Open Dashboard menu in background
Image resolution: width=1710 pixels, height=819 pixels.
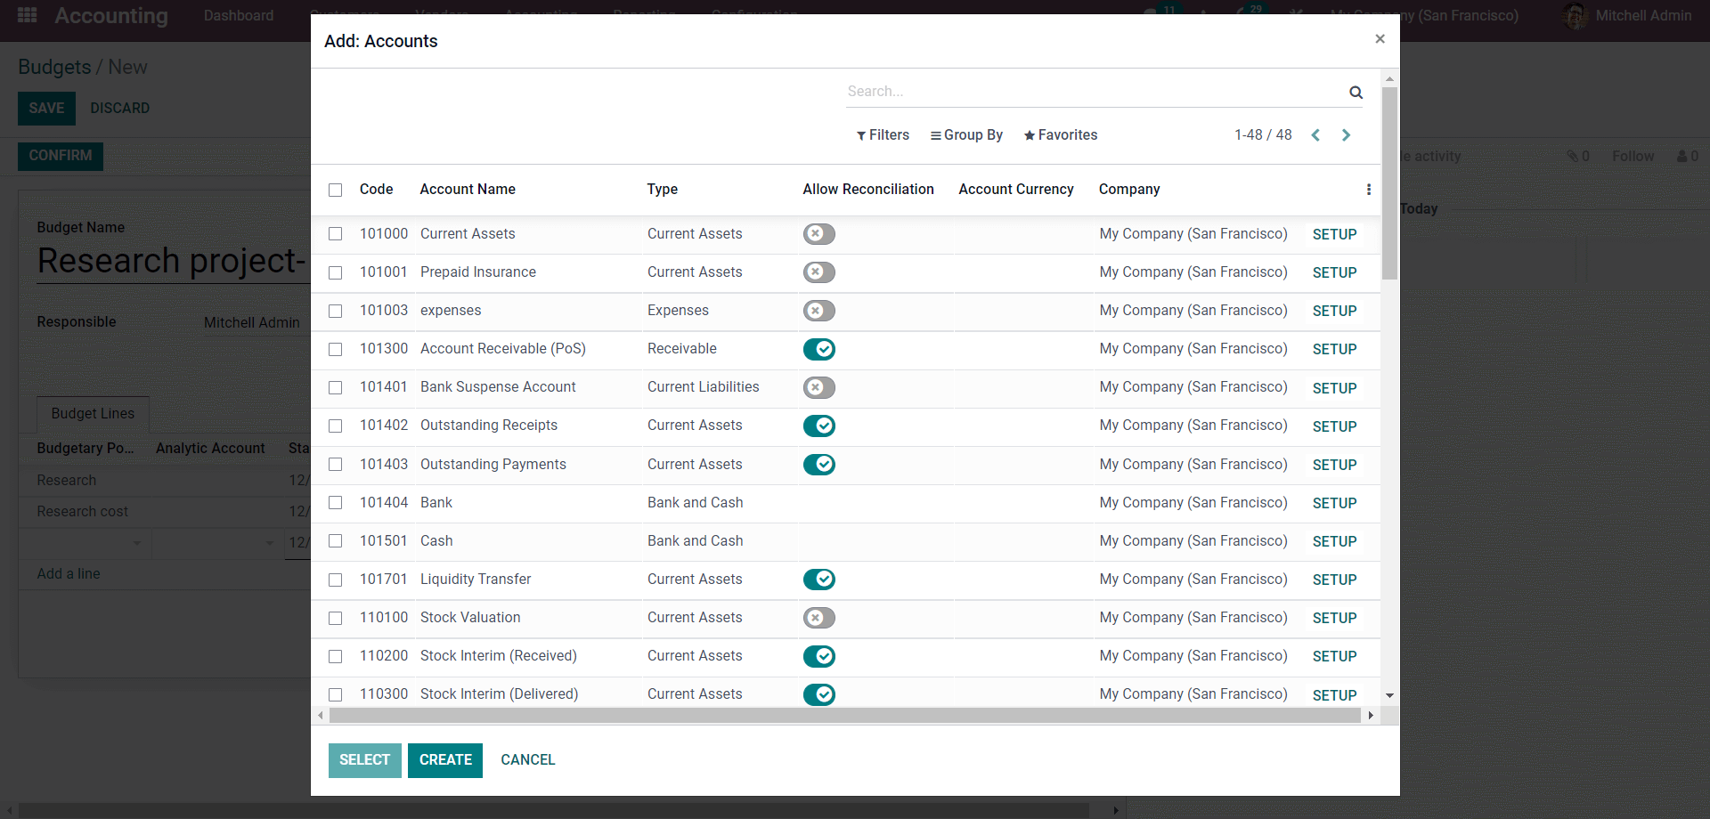238,15
